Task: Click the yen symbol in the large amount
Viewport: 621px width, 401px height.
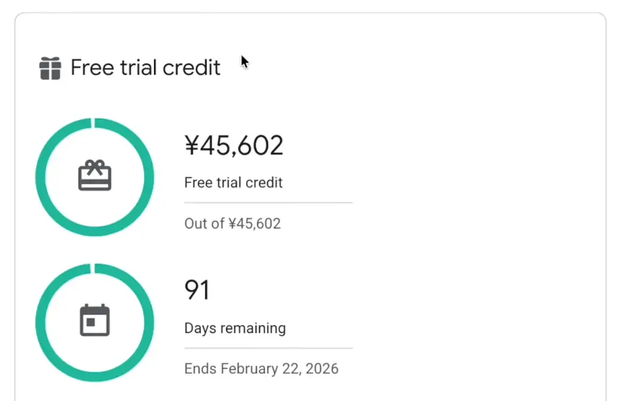Action: pos(192,146)
